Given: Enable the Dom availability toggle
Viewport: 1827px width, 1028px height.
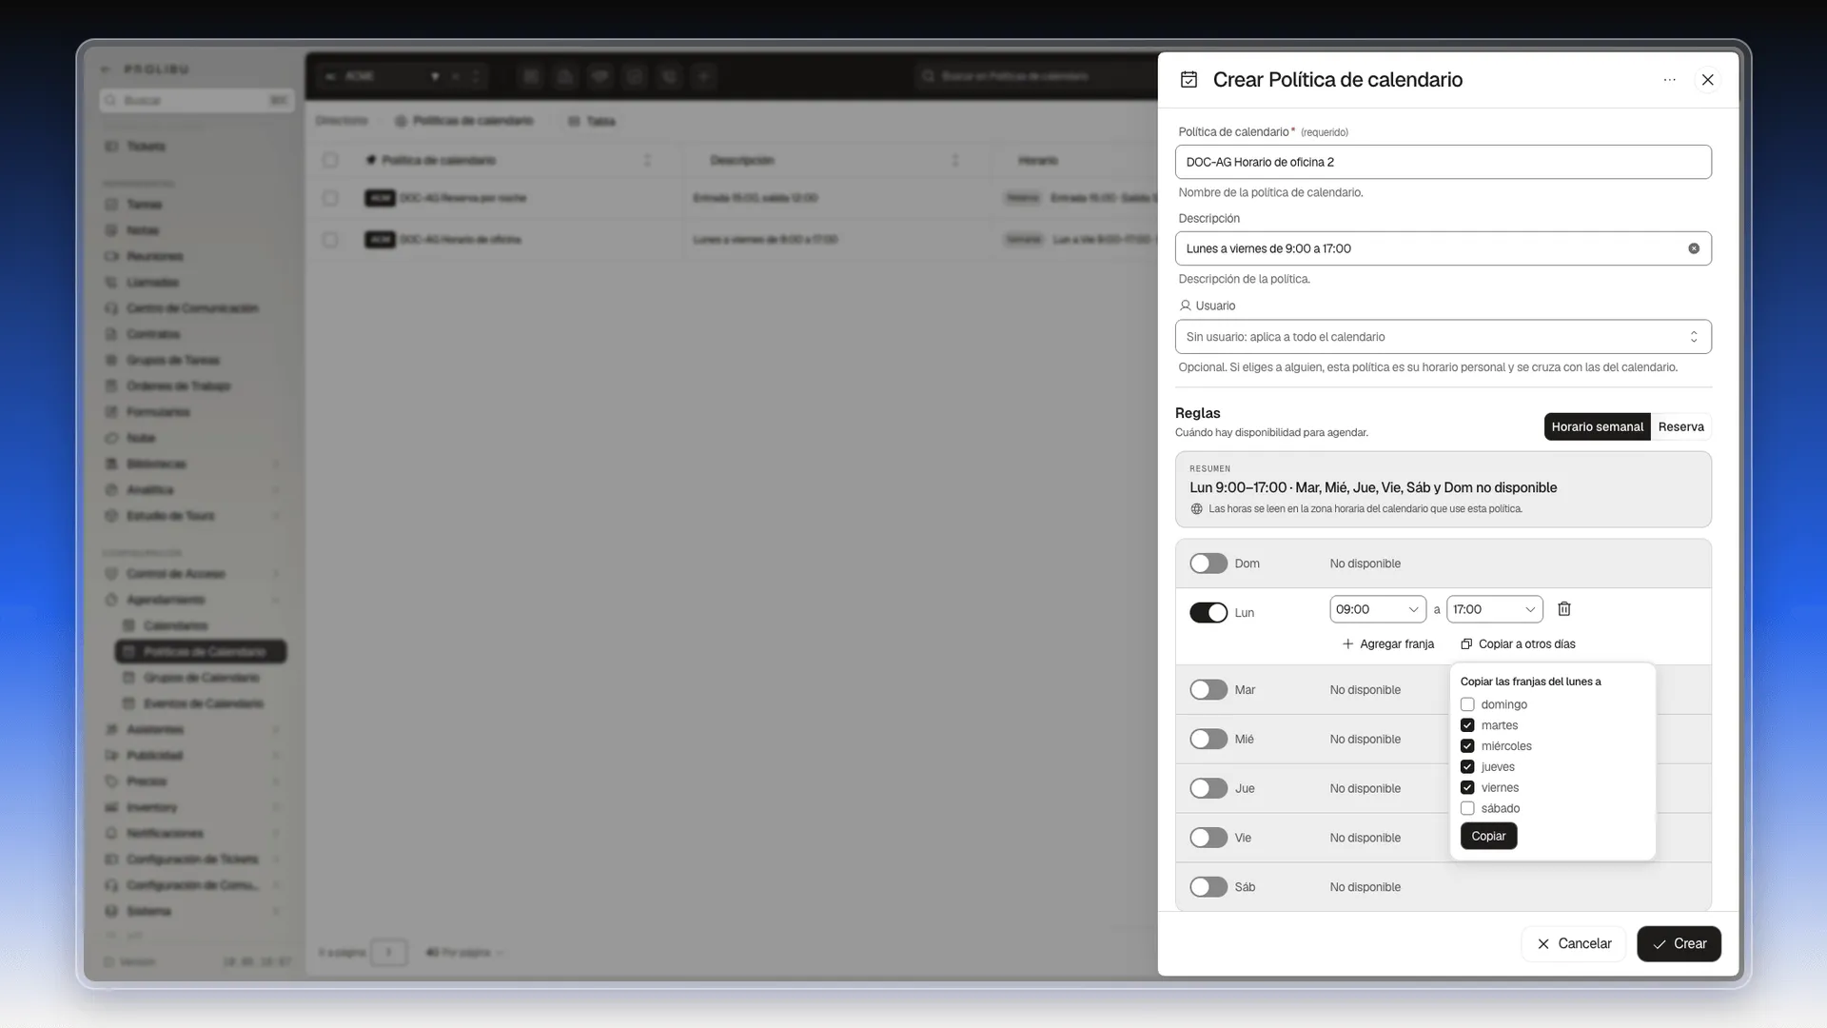Looking at the screenshot, I should tap(1208, 563).
